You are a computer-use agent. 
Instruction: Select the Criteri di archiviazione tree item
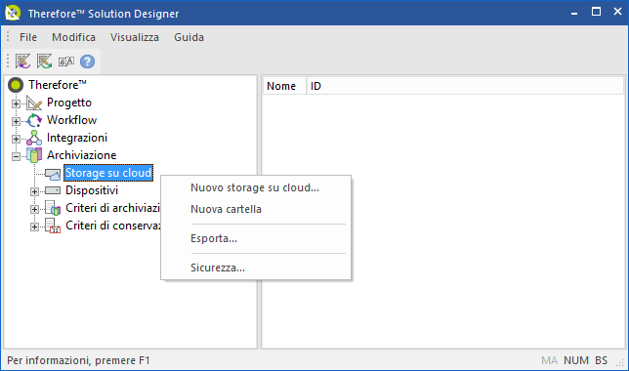112,208
